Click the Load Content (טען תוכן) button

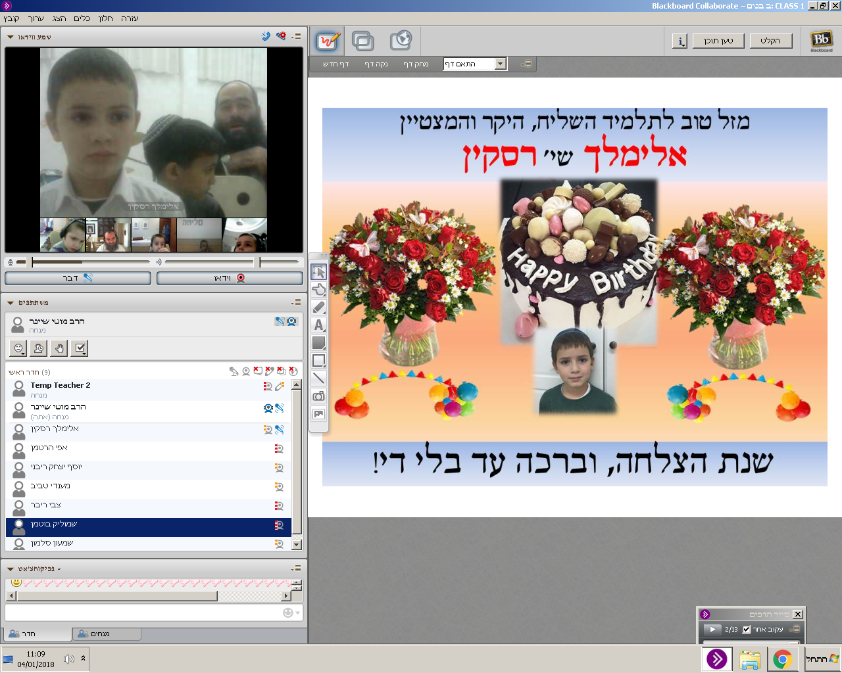718,41
